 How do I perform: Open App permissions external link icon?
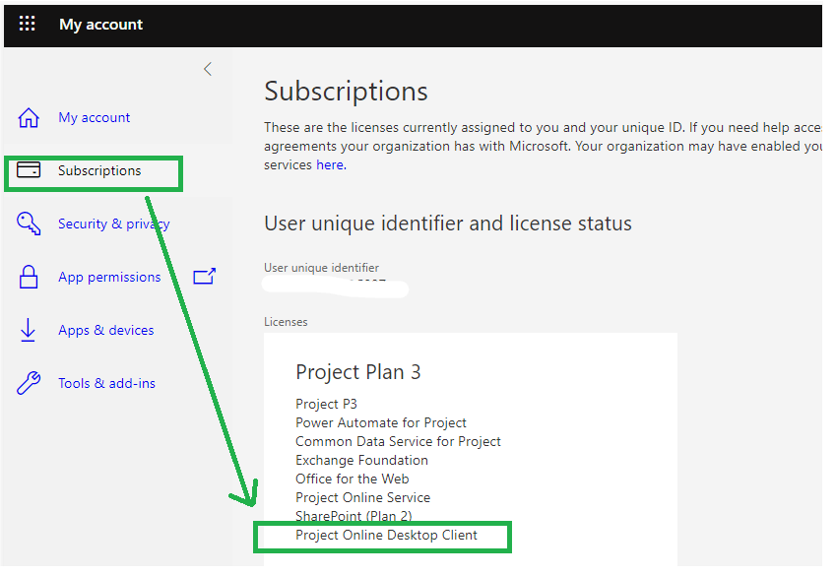click(x=204, y=277)
